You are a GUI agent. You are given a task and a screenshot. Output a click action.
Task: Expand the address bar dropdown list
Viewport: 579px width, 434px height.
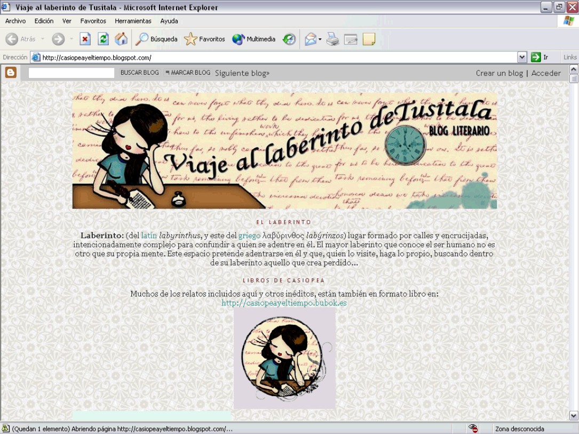pyautogui.click(x=522, y=57)
